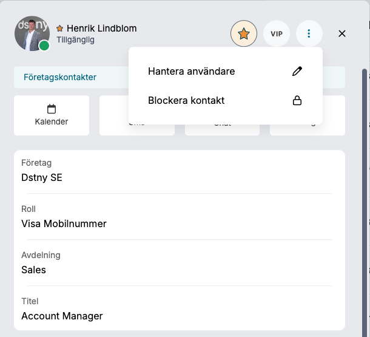Select the Dstny SE company value
This screenshot has width=370, height=337.
pos(42,177)
